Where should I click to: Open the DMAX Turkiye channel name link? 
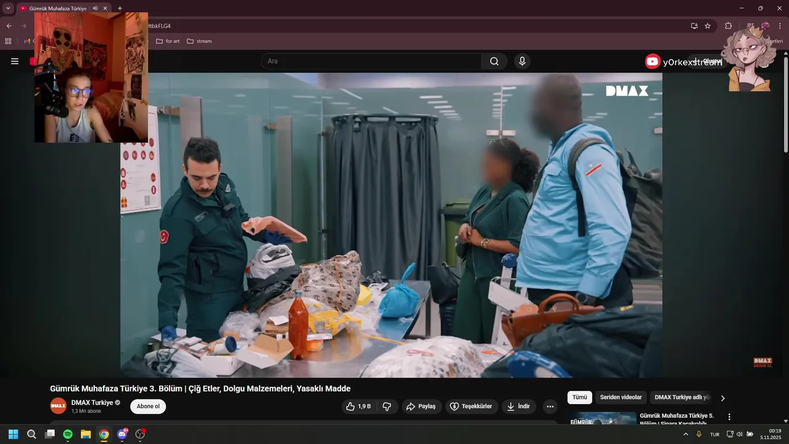(x=92, y=403)
